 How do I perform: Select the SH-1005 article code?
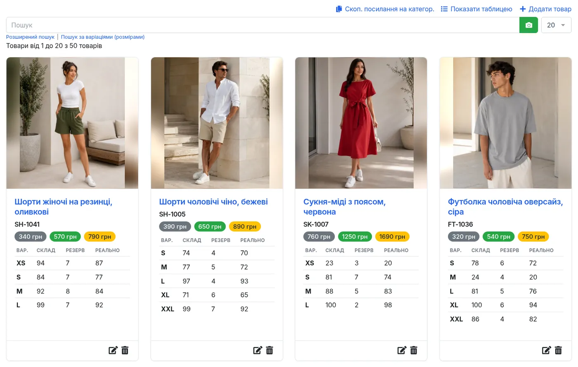(172, 214)
